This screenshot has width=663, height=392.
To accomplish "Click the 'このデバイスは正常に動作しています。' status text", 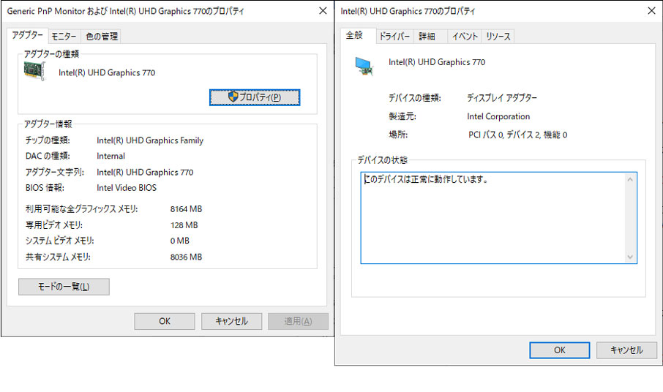I will (426, 179).
